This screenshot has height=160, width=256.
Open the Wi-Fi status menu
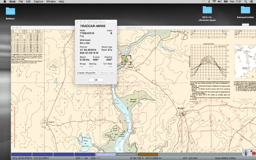214,2
